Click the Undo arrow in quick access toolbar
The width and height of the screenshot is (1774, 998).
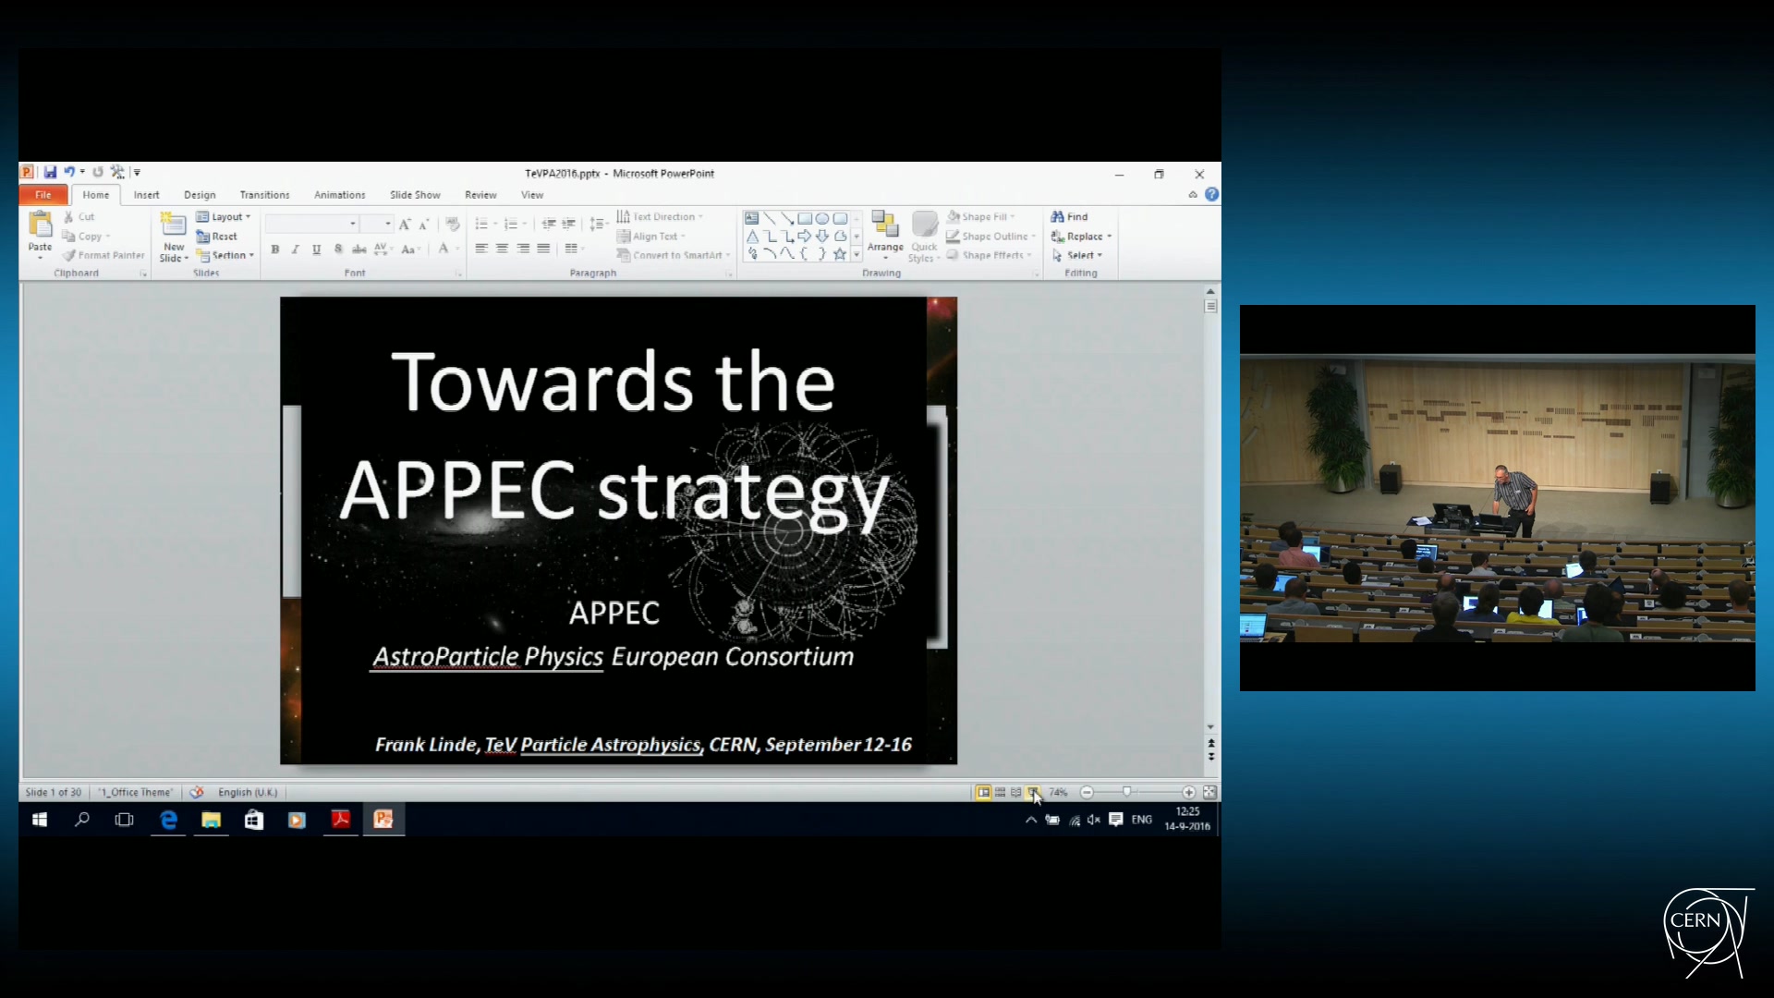(x=68, y=172)
